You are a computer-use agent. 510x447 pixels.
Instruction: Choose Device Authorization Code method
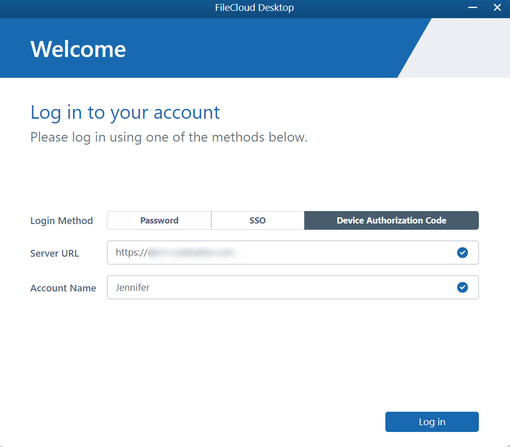391,220
